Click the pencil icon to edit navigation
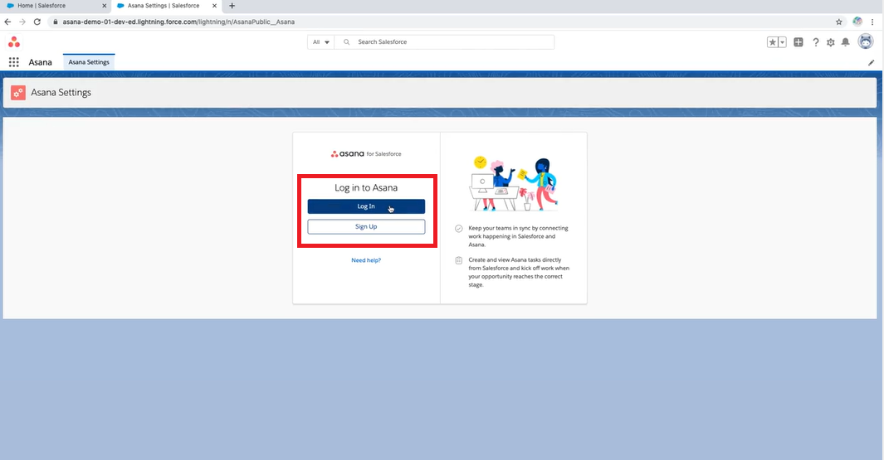This screenshot has height=460, width=884. click(871, 62)
